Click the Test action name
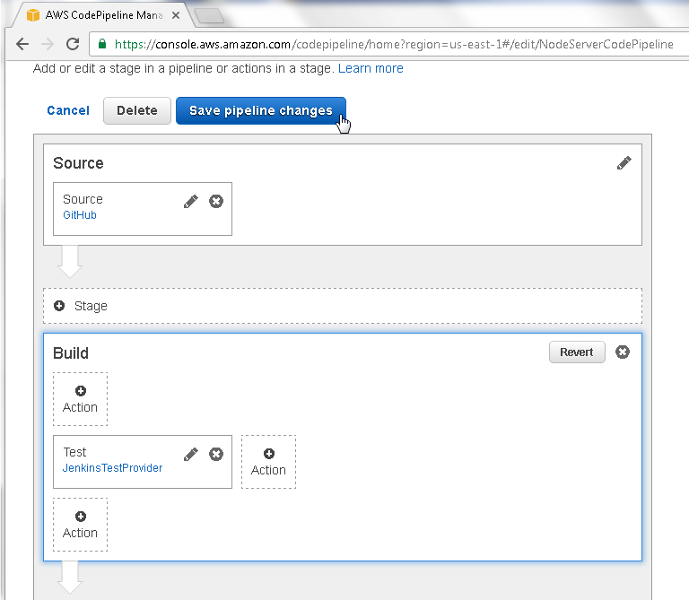Screen dimensions: 689x600 tap(74, 452)
